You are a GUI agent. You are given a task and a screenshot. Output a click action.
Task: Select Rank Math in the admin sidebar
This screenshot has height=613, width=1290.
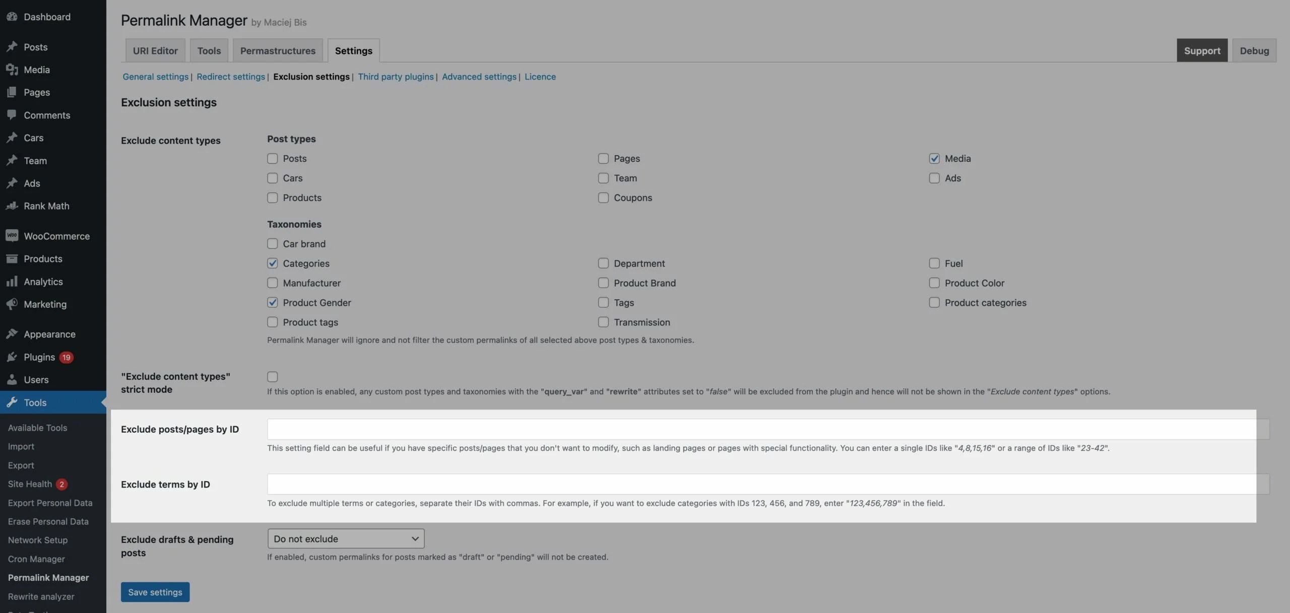47,206
